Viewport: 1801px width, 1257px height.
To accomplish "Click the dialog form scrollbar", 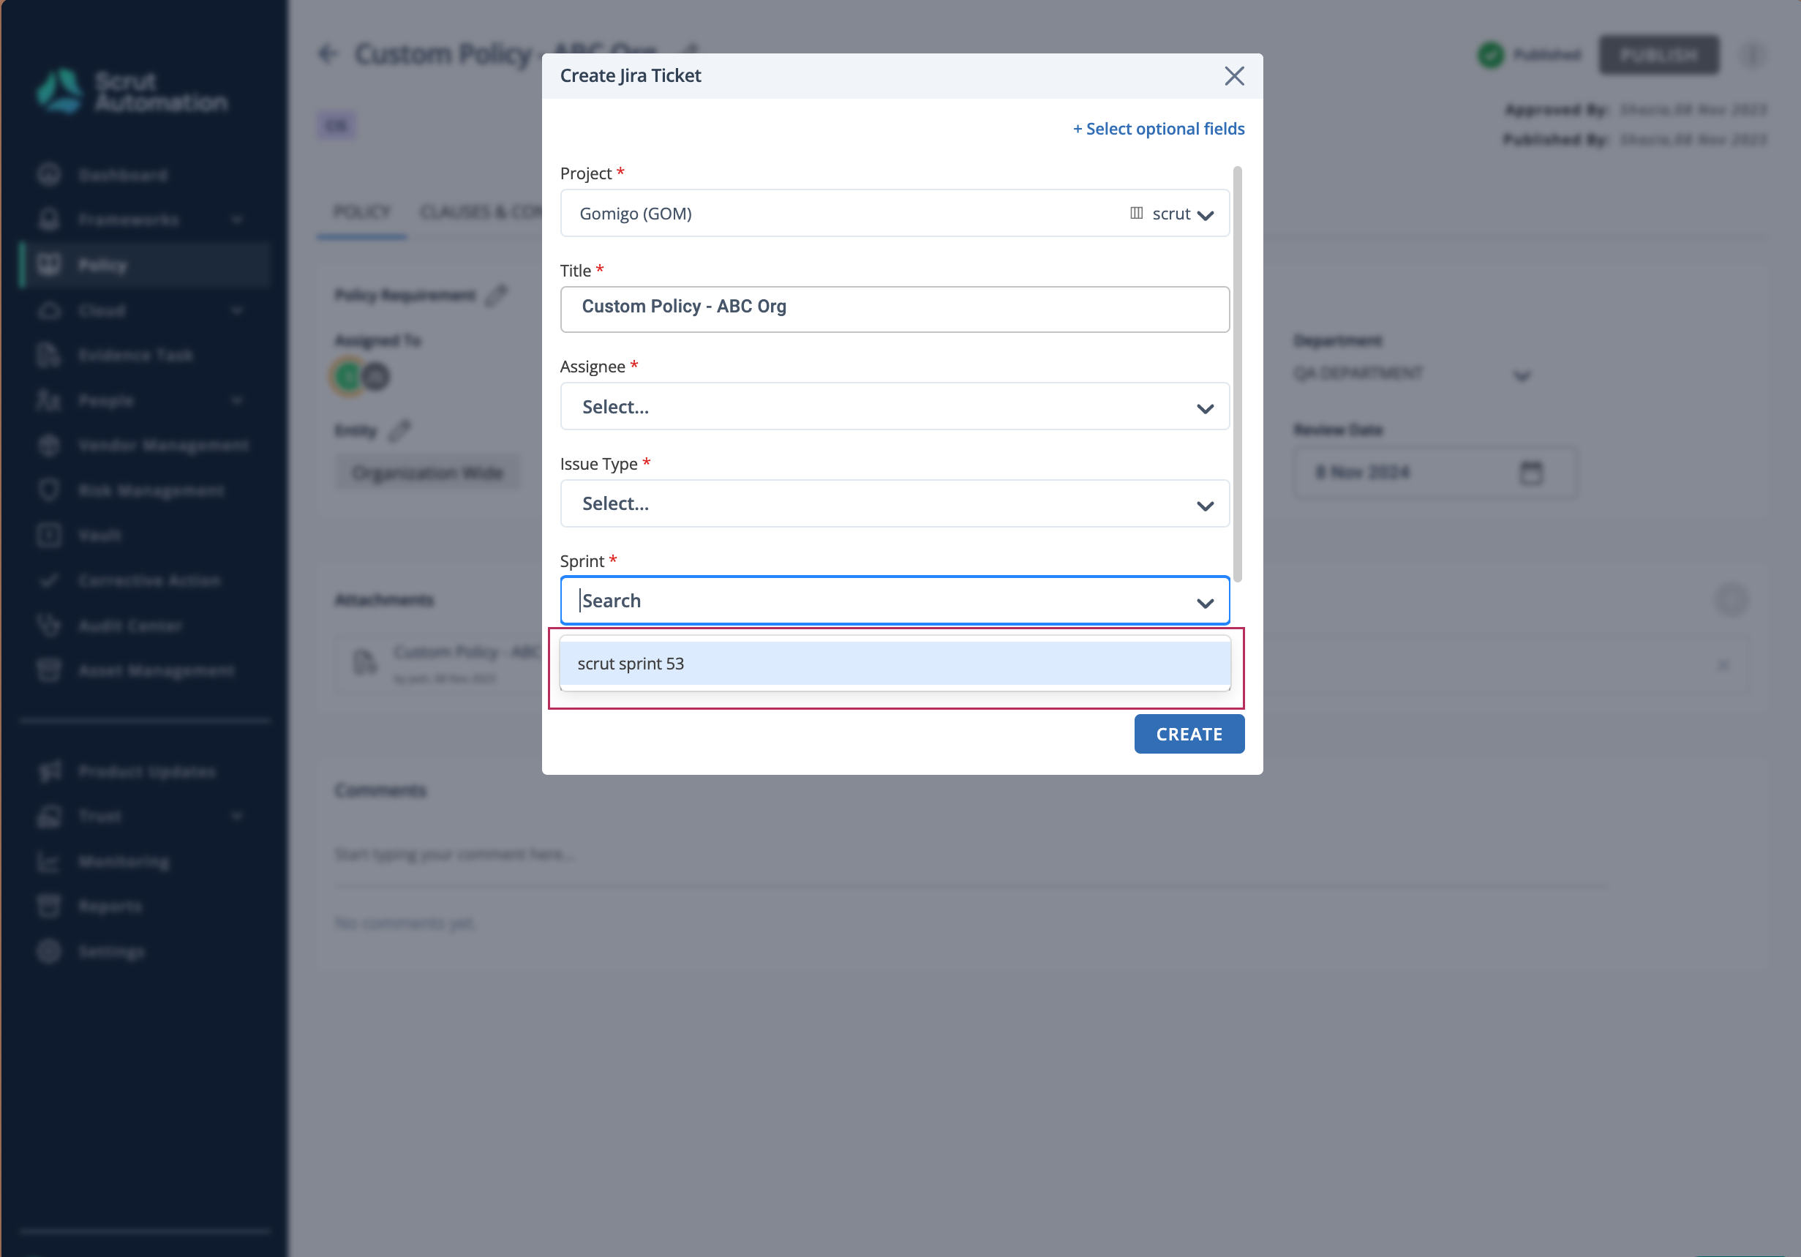I will click(1237, 375).
